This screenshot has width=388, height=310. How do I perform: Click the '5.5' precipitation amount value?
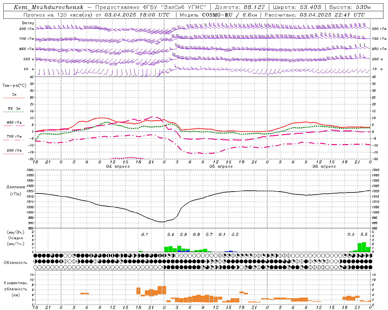tap(364, 235)
